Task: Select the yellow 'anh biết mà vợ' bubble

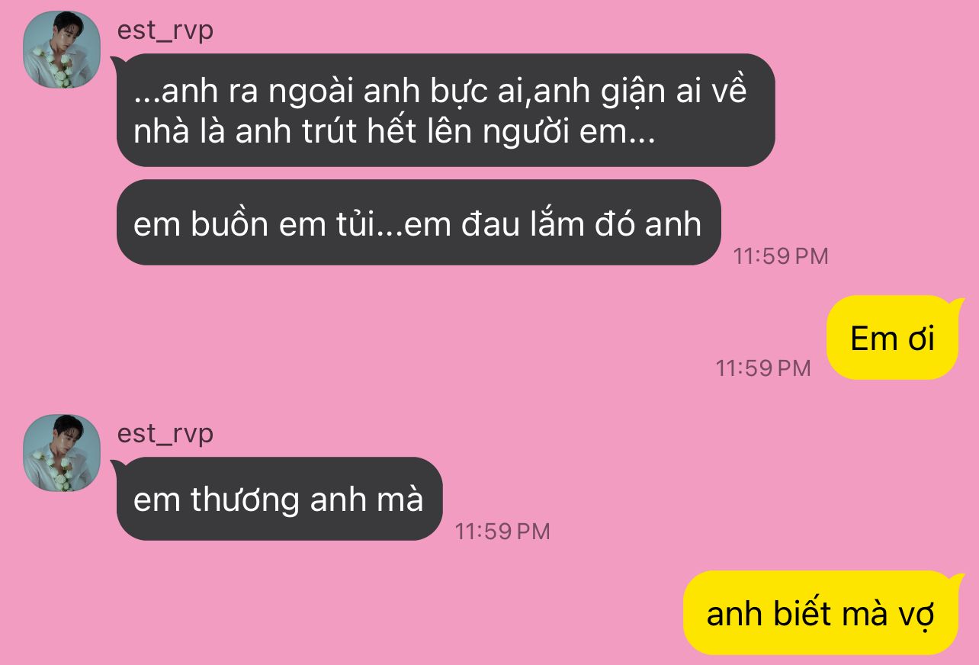Action: click(820, 613)
